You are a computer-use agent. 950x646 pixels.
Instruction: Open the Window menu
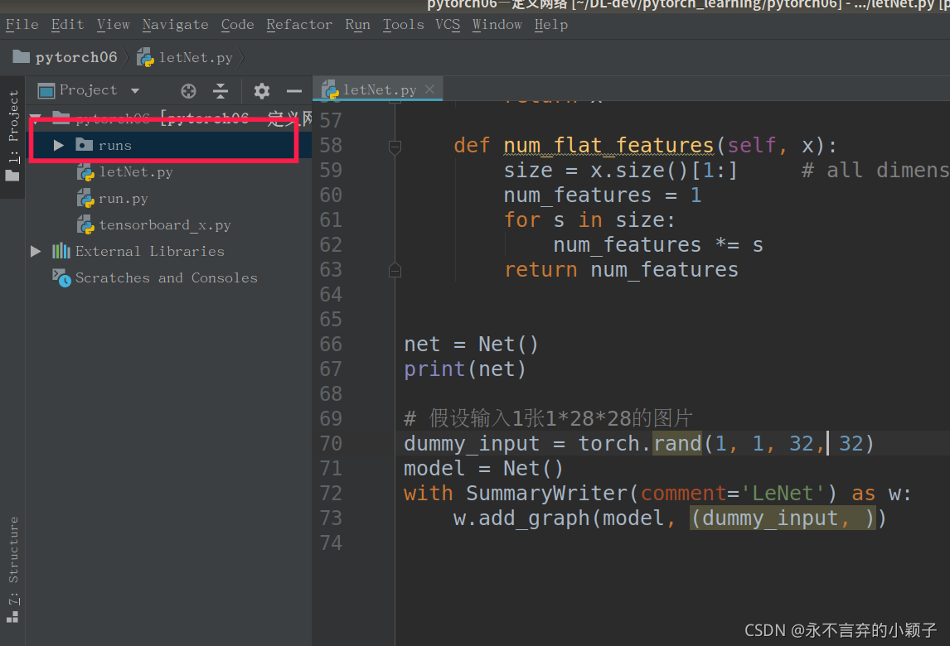point(497,25)
